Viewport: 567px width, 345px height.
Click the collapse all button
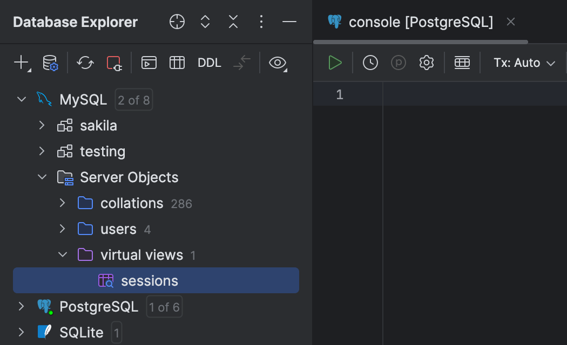(x=233, y=22)
